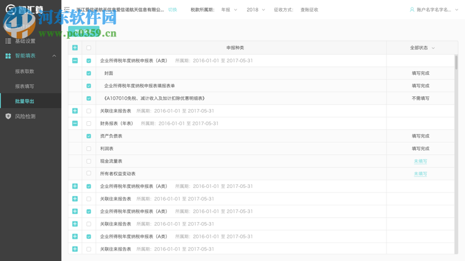
Task: Collapse the 智能填表 menu chevron
Action: 54,56
